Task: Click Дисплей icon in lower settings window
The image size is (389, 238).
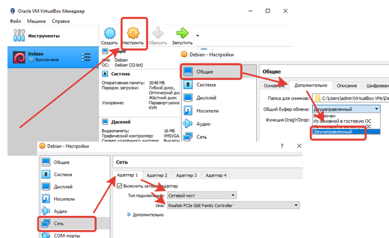Action: point(46,186)
